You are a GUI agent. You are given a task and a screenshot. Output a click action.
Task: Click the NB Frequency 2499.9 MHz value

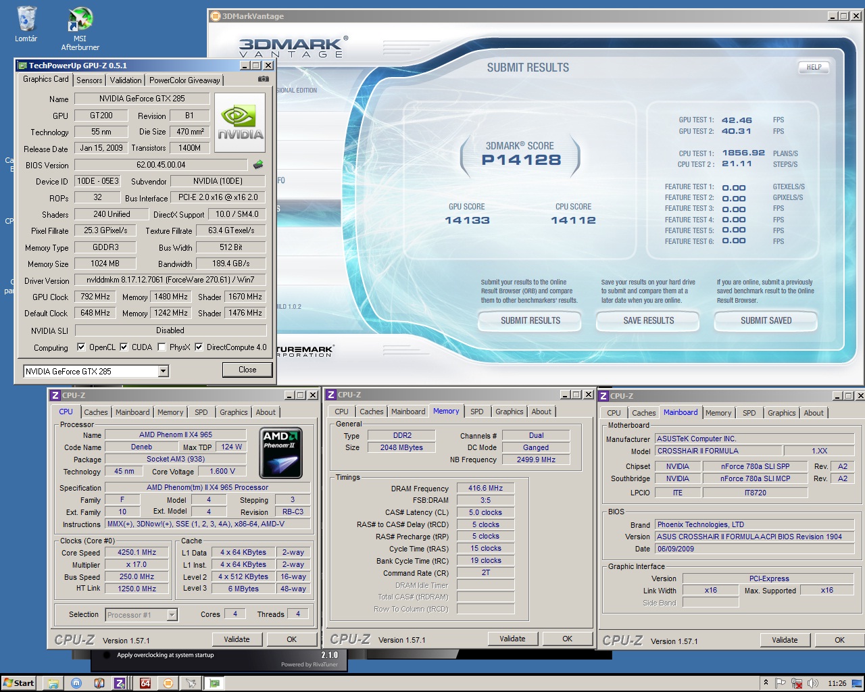tap(536, 460)
